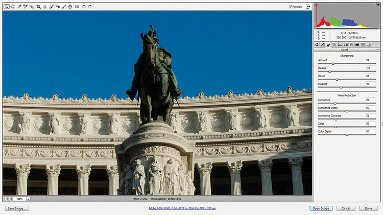Open the Snapshots panel tab
Screen dimensions: 383x215
369,44
